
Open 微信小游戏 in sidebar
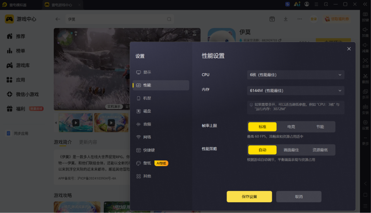click(23, 94)
